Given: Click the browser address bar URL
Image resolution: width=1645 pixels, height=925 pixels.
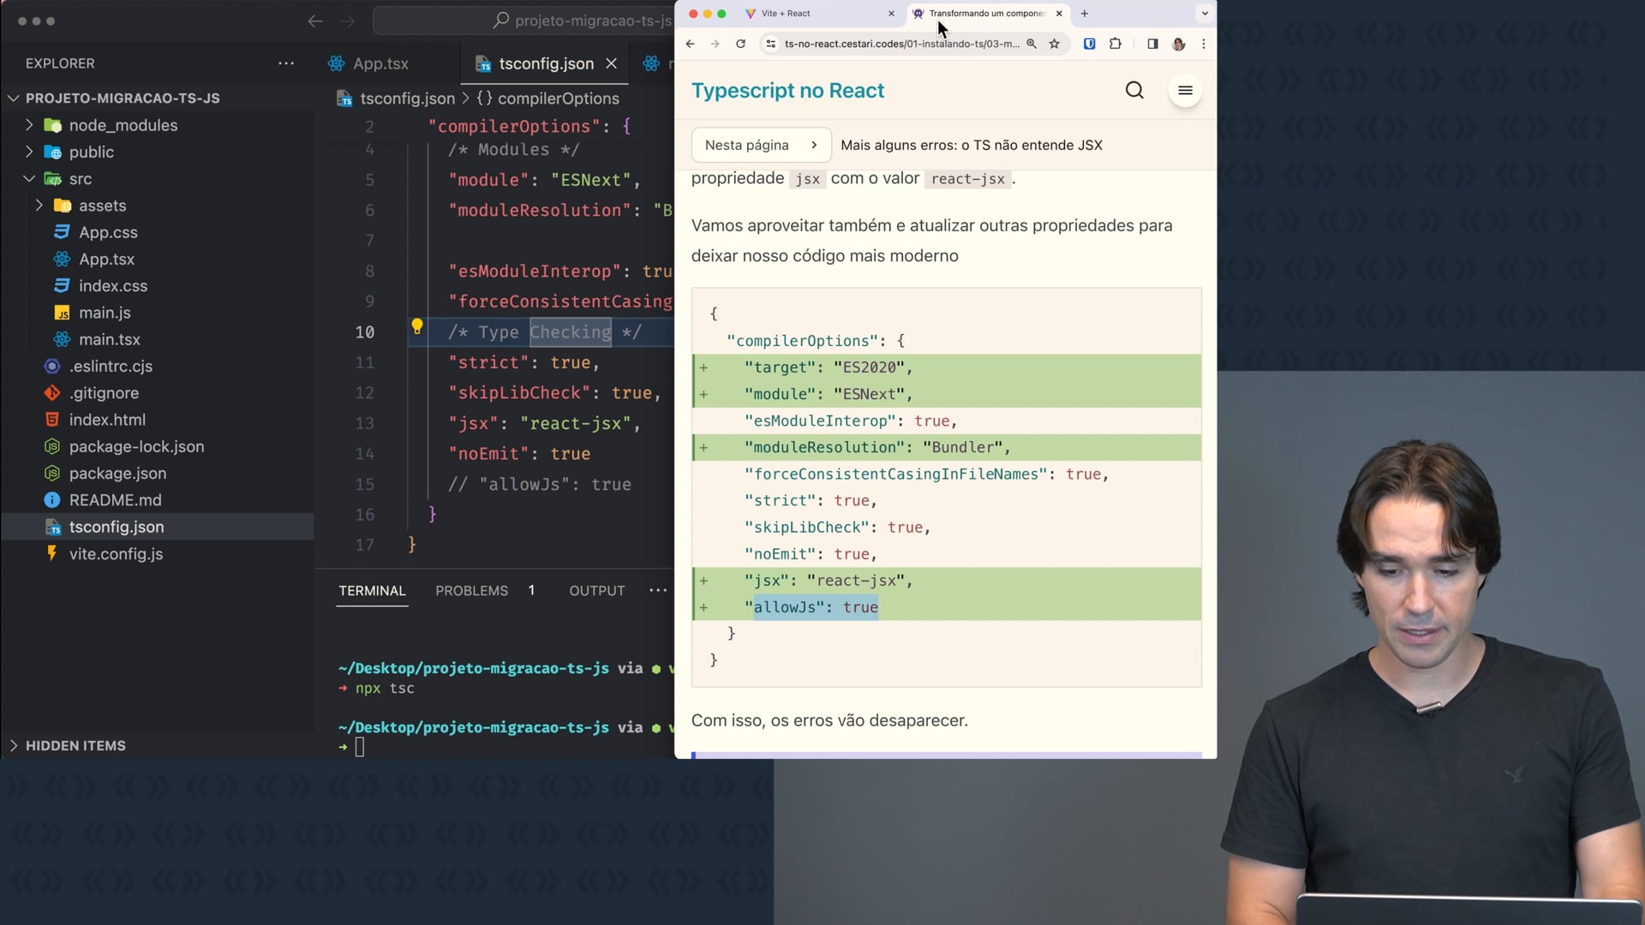Looking at the screenshot, I should coord(901,44).
